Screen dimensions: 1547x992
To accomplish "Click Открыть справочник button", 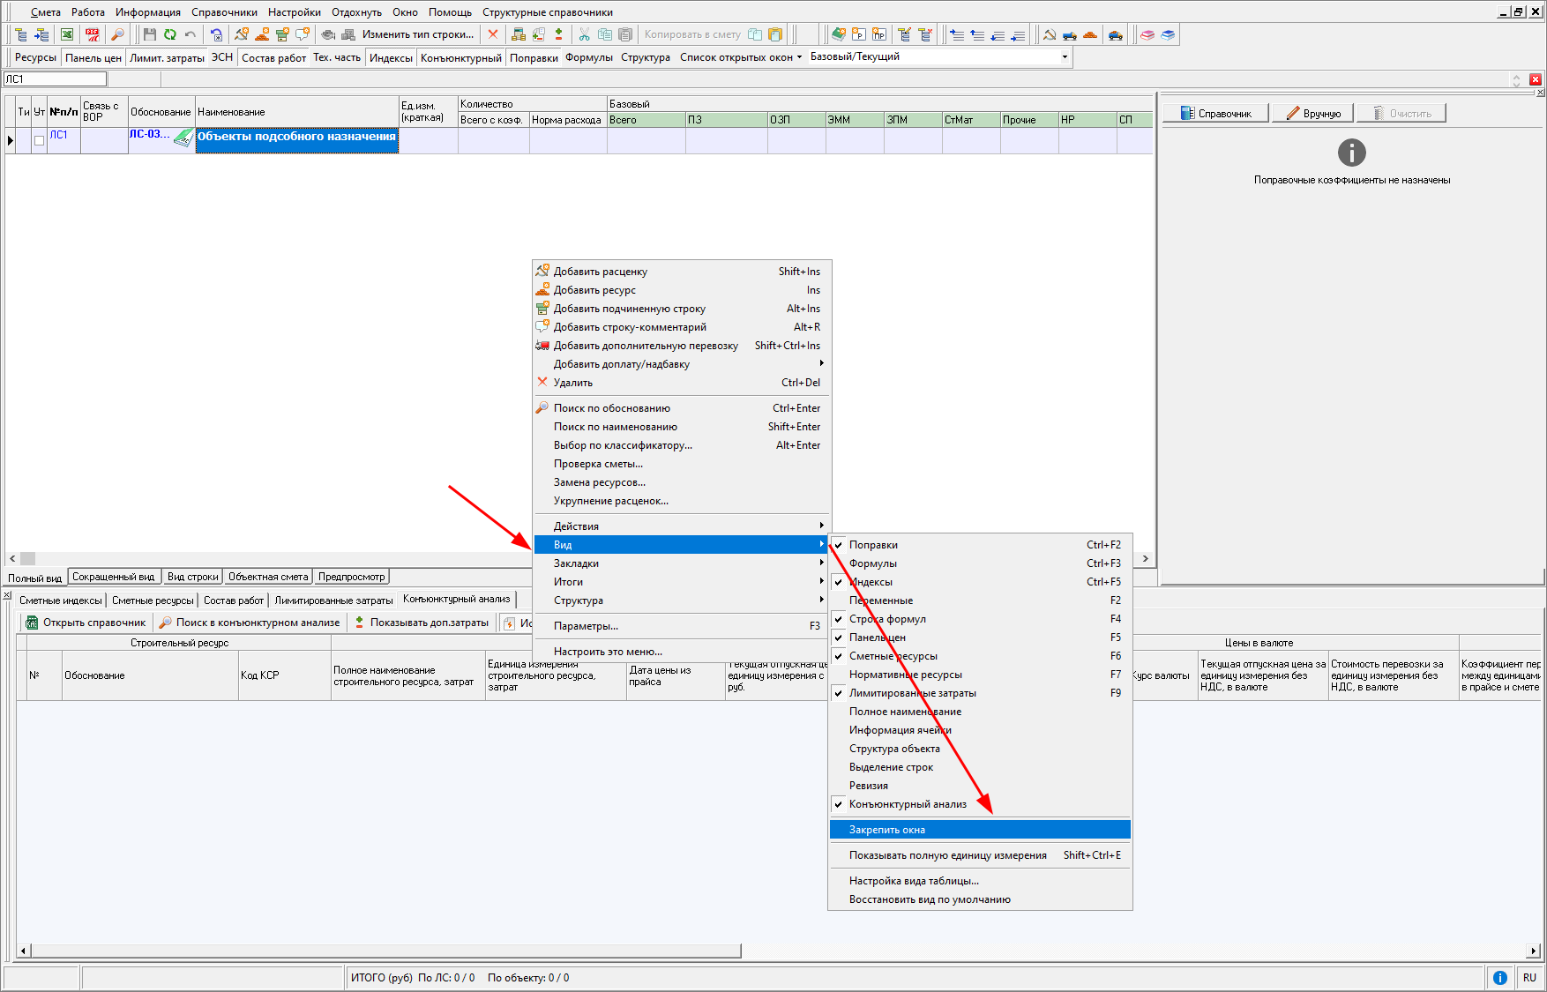I will 86,623.
